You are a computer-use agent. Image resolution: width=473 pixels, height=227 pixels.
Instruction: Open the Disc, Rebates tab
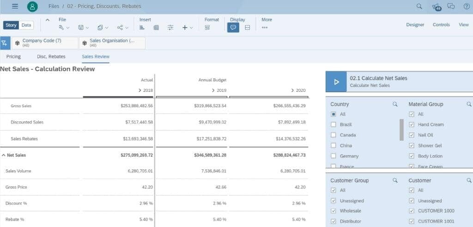pyautogui.click(x=51, y=57)
